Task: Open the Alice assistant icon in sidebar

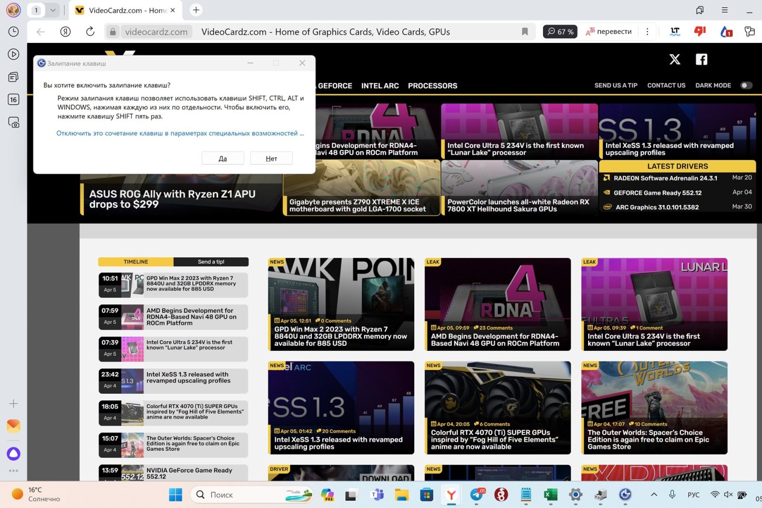Action: click(13, 454)
